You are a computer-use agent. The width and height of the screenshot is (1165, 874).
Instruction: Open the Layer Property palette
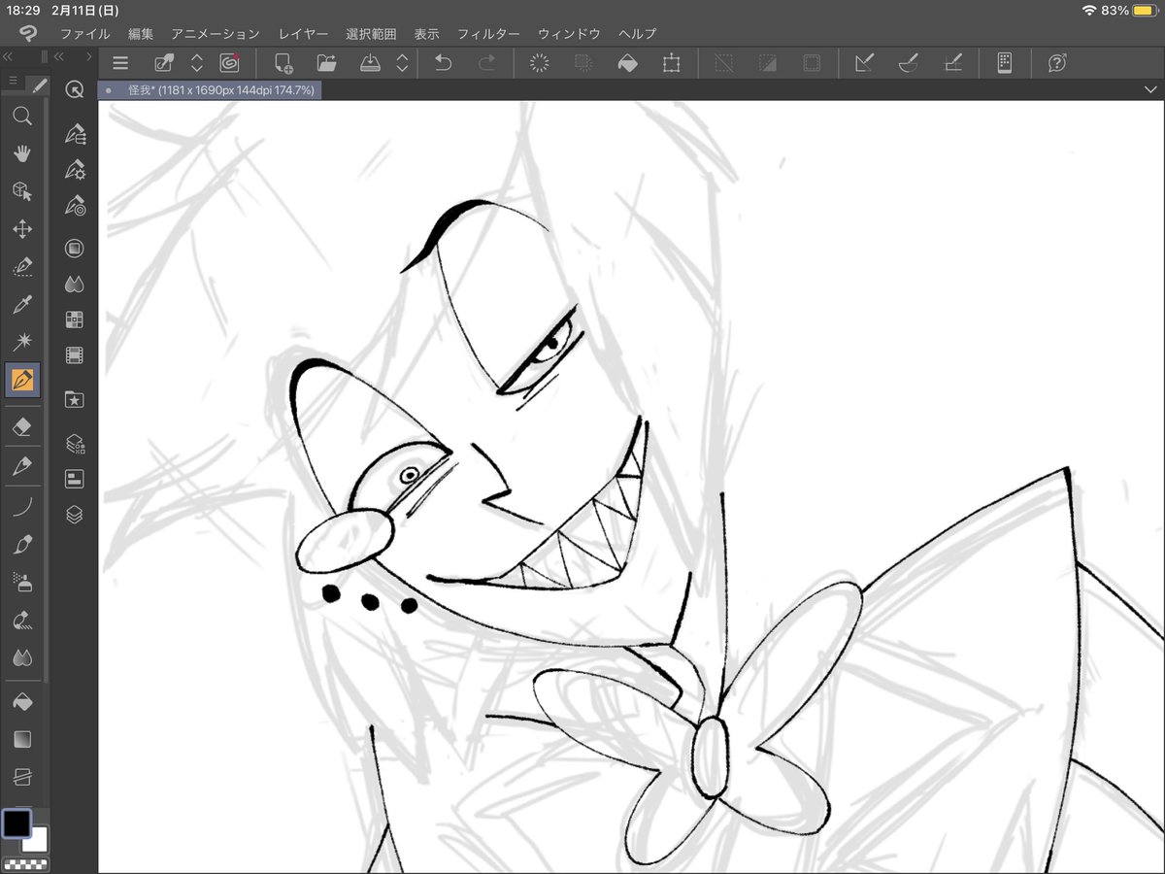tap(75, 479)
